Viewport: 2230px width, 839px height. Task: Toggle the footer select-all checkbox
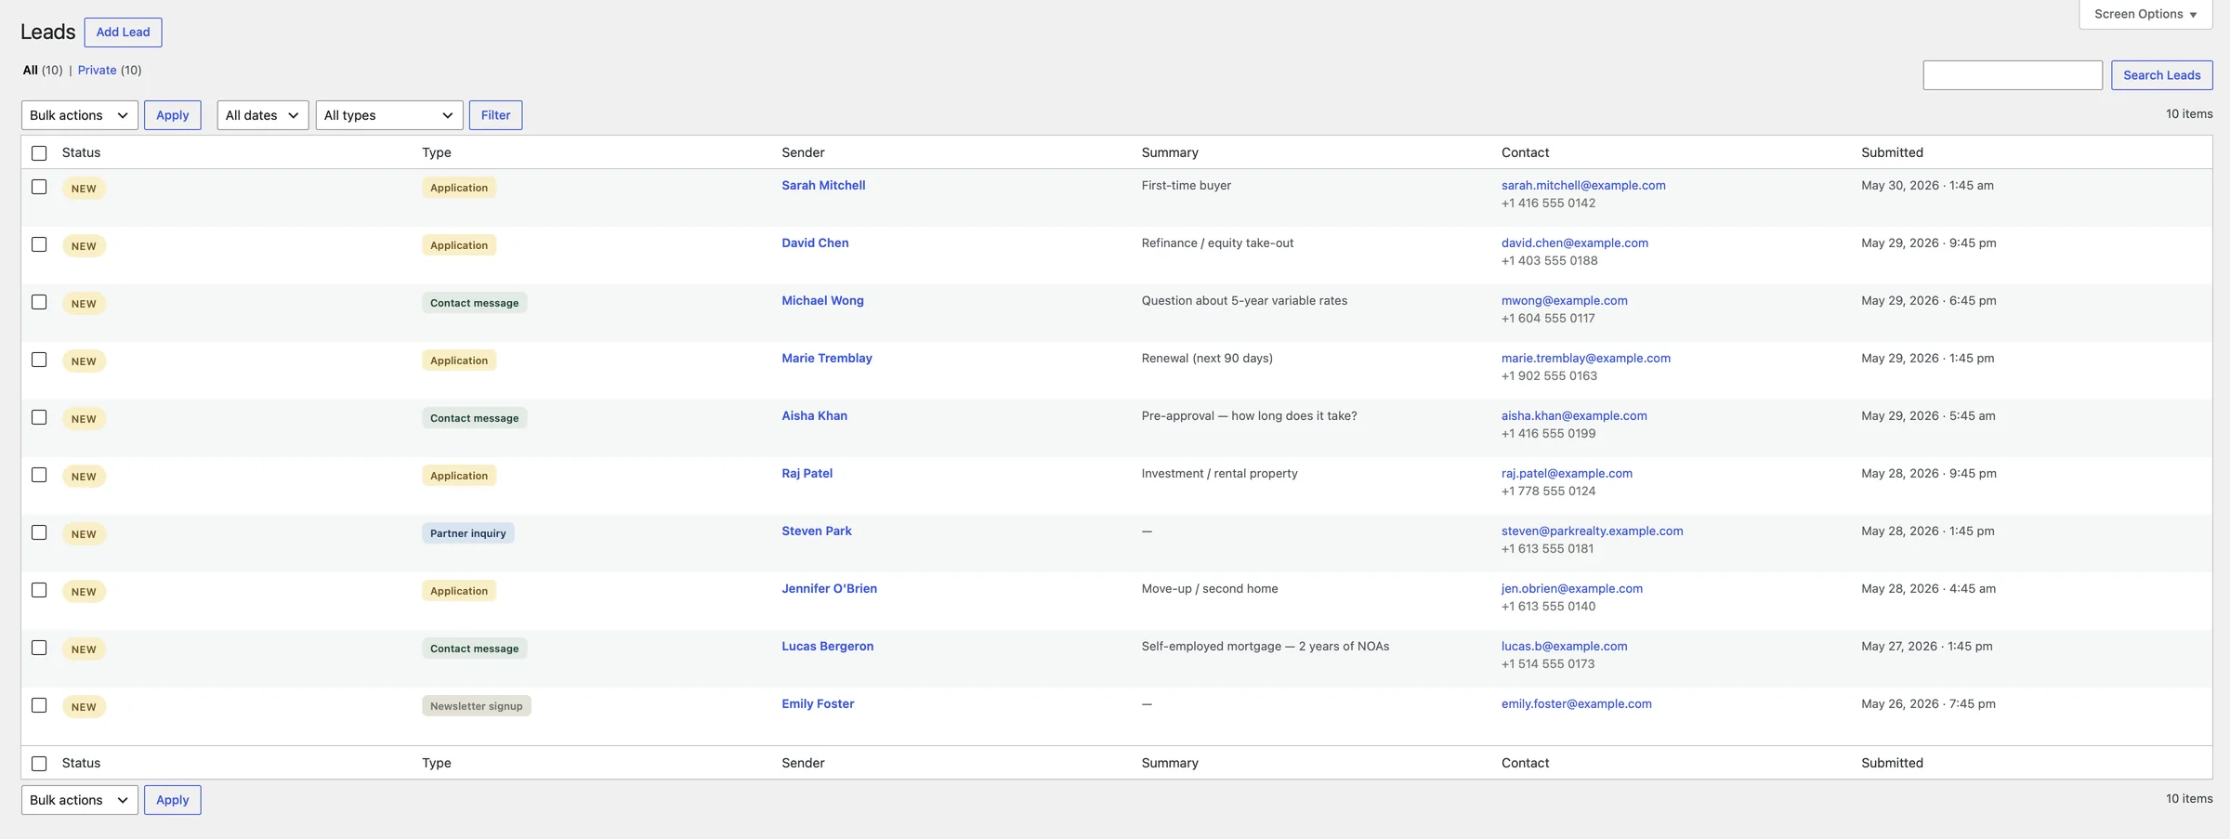pyautogui.click(x=39, y=764)
